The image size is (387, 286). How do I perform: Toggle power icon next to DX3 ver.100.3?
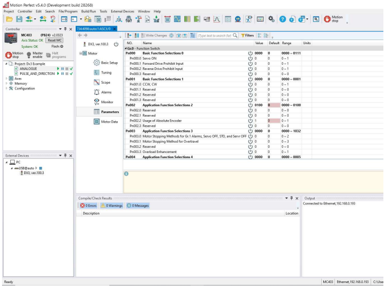click(x=116, y=44)
